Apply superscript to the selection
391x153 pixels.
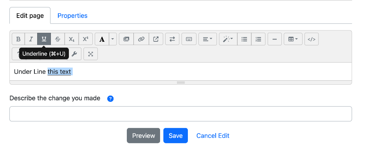86,39
